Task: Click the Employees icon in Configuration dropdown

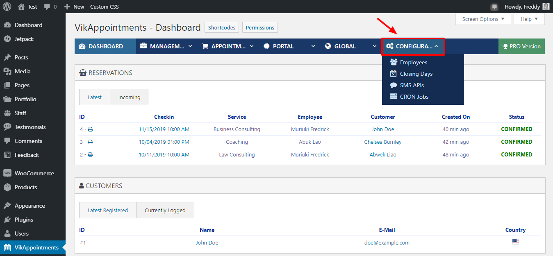Action: click(x=394, y=62)
